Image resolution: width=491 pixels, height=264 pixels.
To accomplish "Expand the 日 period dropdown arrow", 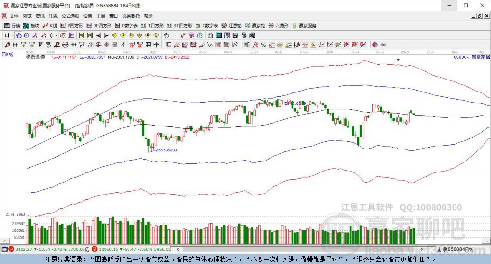I will click(x=12, y=35).
